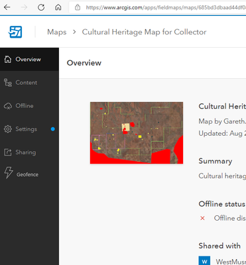This screenshot has height=265, width=246.
Task: Open the Settings sidebar label
Action: point(26,129)
